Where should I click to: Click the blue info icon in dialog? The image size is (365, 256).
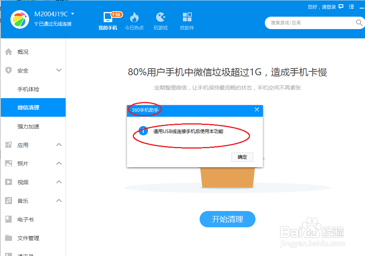143,131
